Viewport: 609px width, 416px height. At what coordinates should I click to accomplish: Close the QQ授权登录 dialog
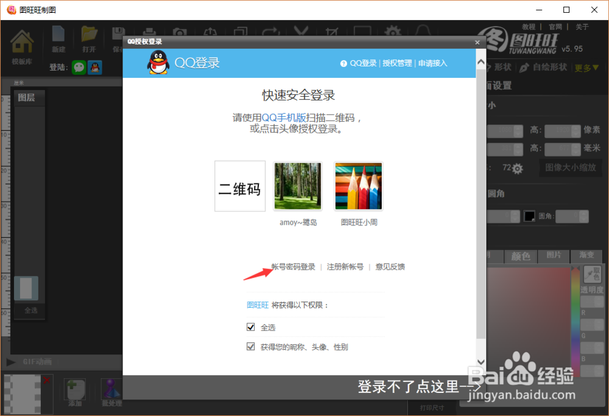pos(477,43)
